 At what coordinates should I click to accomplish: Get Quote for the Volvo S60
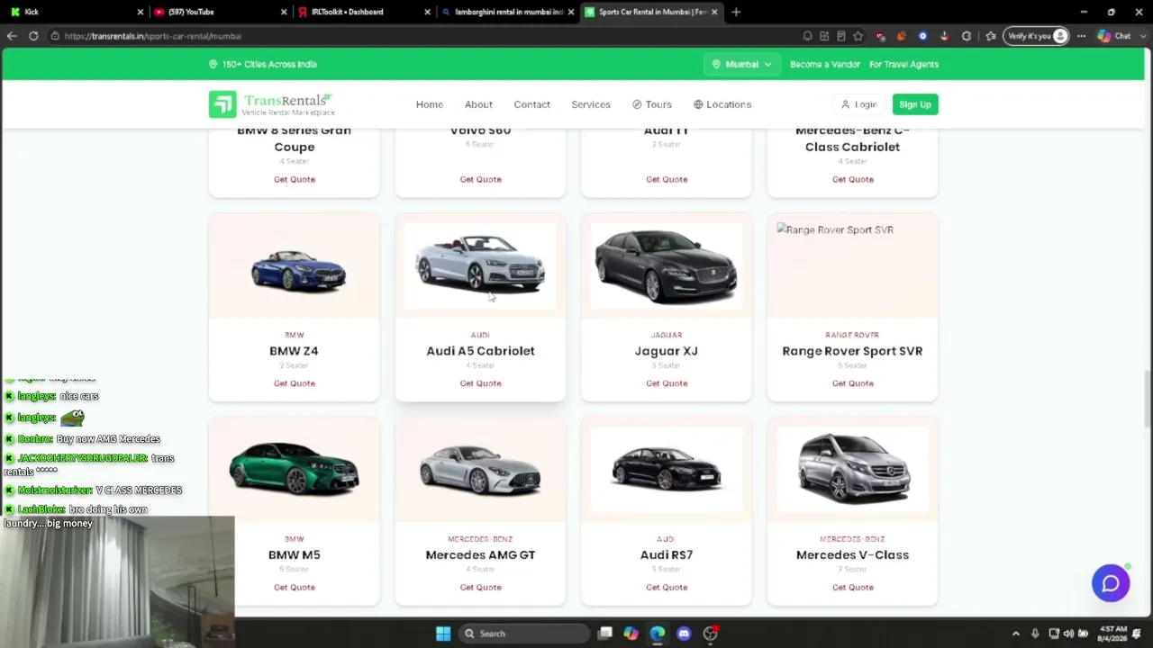click(480, 179)
